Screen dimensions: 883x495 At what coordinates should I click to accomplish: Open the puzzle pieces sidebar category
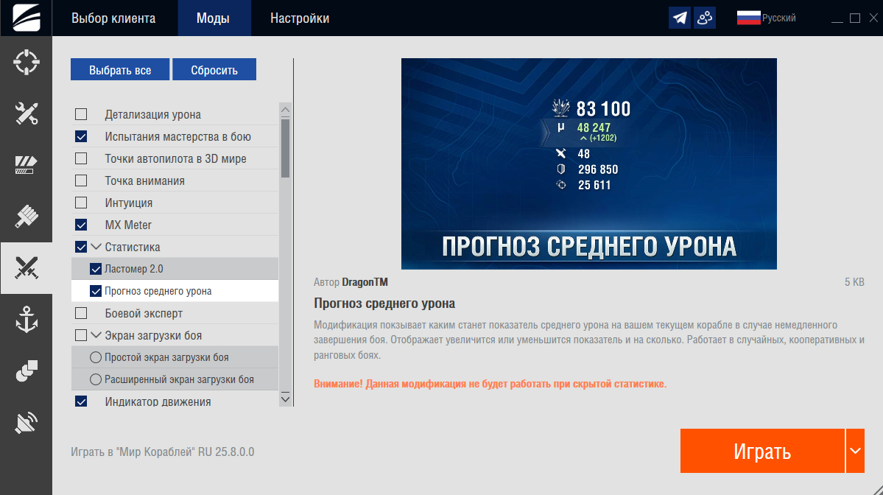click(x=26, y=371)
